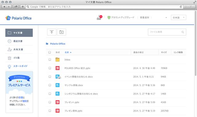The height and width of the screenshot is (117, 197).
Task: Open スタートガイド in sidebar
Action: pos(19,66)
